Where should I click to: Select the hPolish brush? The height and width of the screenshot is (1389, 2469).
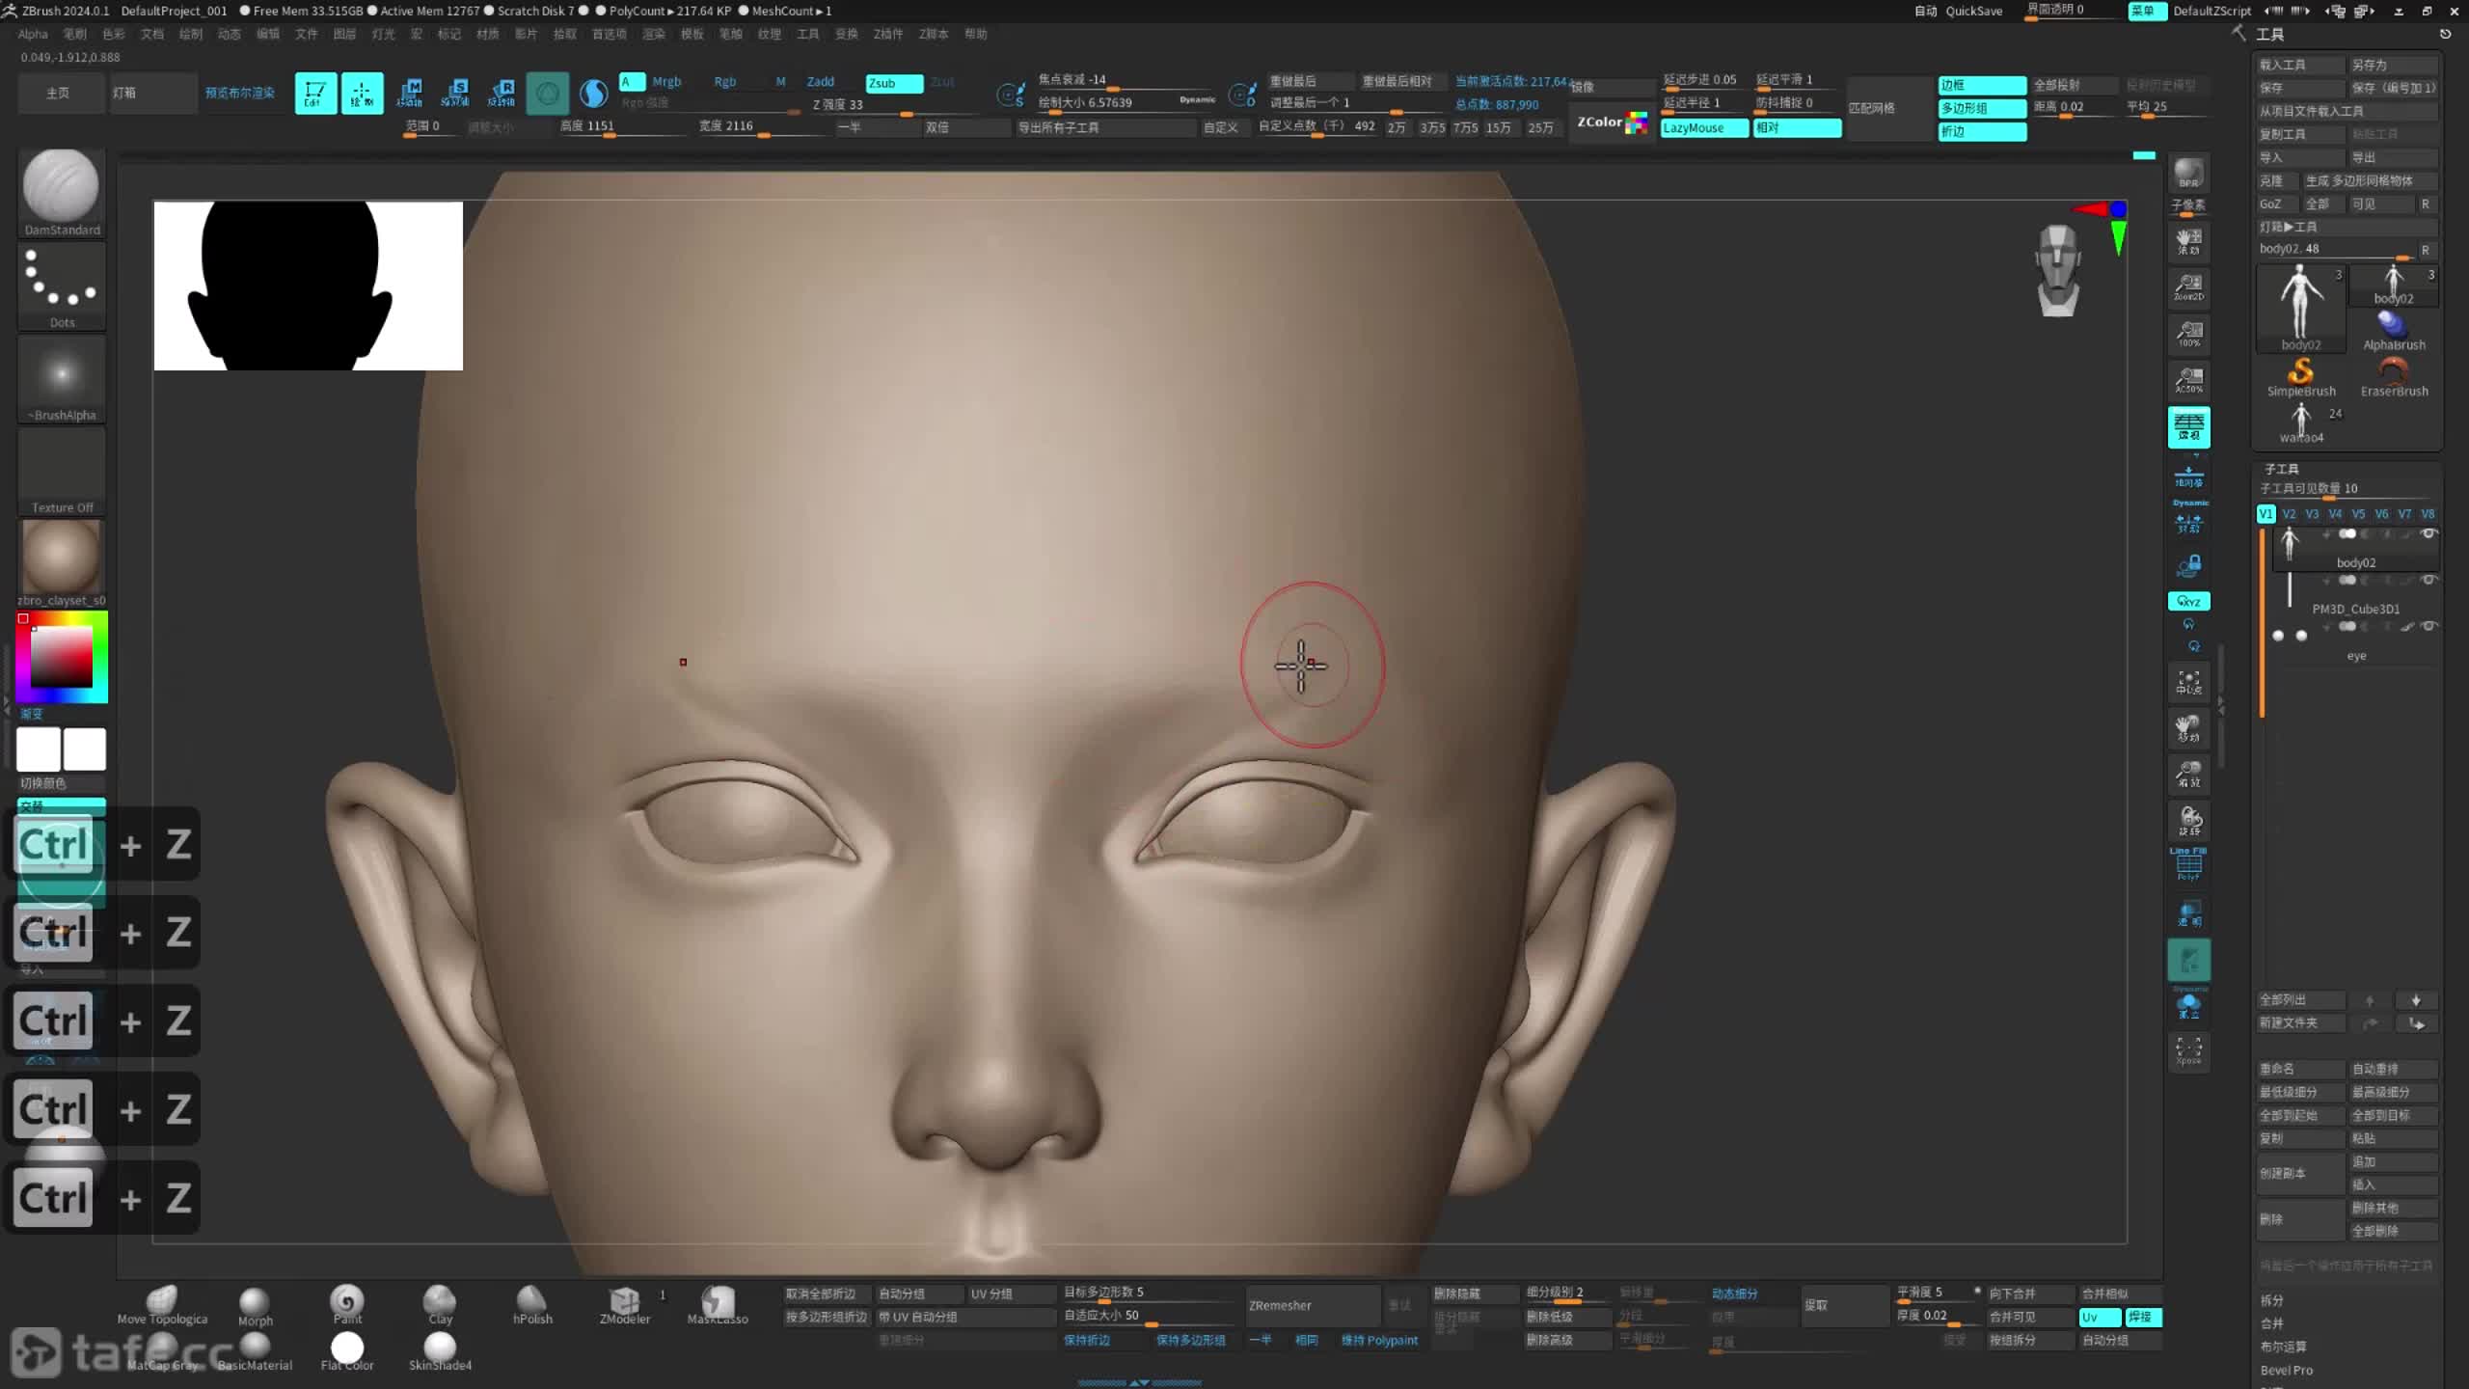tap(532, 1305)
